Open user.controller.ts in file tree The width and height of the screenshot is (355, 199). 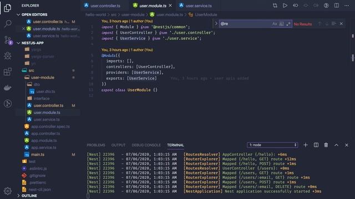(x=48, y=106)
